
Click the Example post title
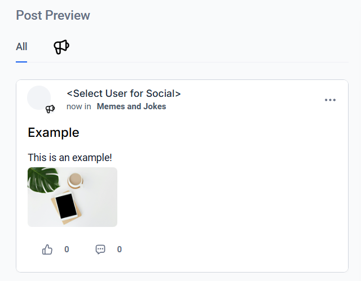click(x=53, y=133)
